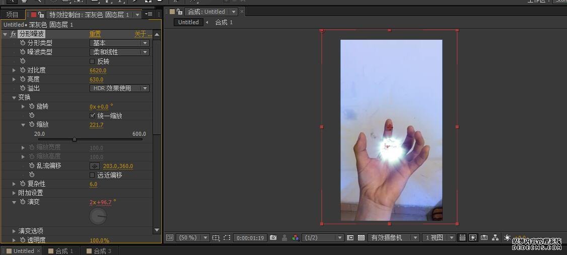Enable the 远近偏移 checkbox

92,175
